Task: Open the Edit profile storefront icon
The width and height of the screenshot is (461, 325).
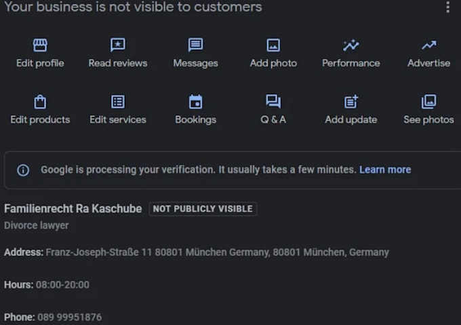Action: pyautogui.click(x=40, y=45)
